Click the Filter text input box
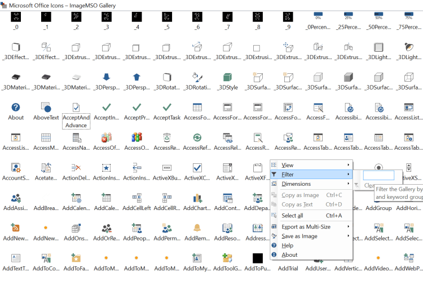Screen dimensions: 423x281 point(378,175)
